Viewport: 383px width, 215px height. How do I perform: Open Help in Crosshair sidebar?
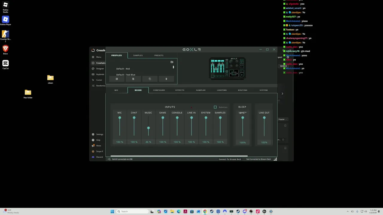click(x=96, y=140)
